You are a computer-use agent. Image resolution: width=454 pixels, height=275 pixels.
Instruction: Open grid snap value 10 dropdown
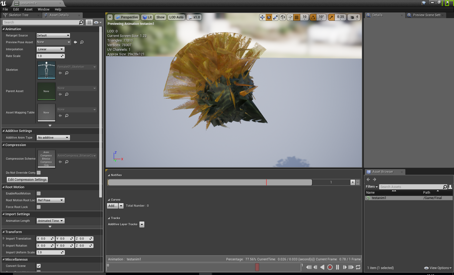305,17
